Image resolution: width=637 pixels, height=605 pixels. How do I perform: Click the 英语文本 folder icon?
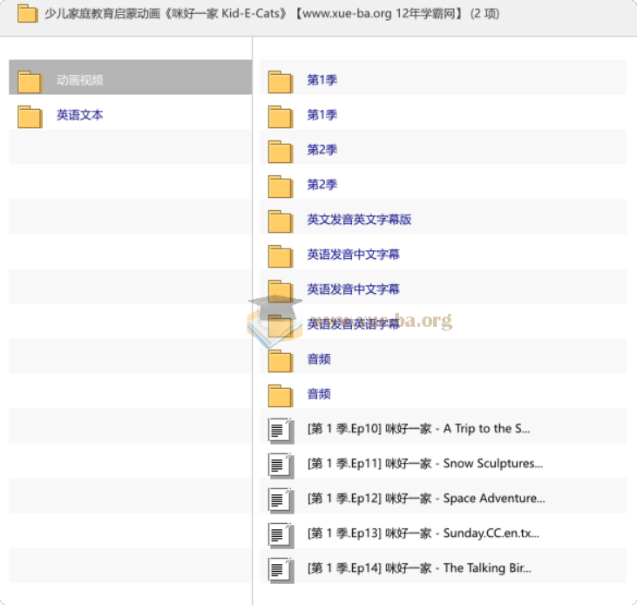[30, 116]
